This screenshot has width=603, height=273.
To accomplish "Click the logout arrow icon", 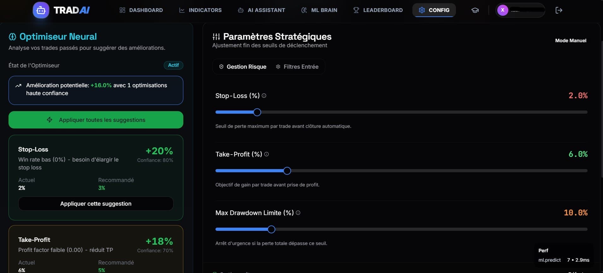I will pyautogui.click(x=559, y=10).
